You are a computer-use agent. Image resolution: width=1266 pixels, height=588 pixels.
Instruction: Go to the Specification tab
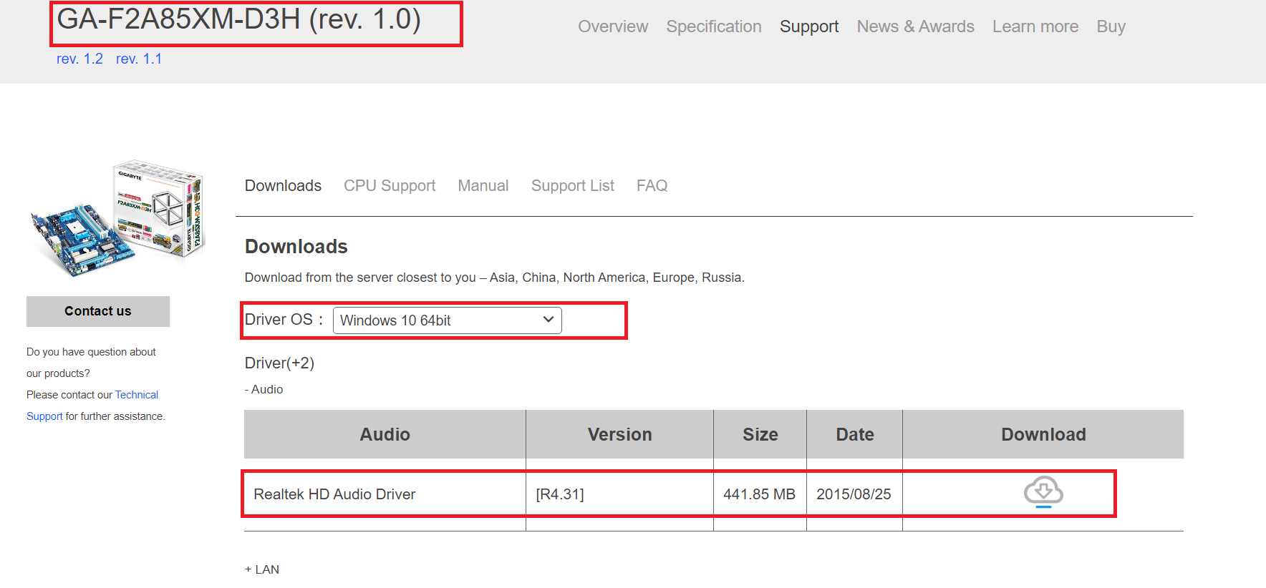tap(714, 26)
